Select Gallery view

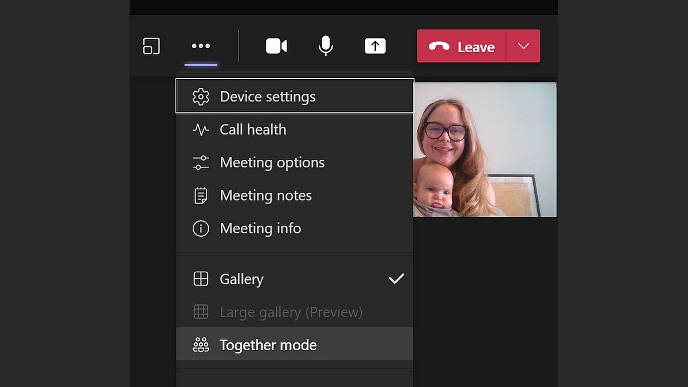click(x=241, y=279)
